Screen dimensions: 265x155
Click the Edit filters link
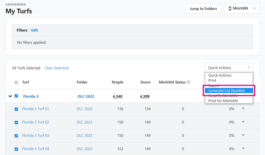click(35, 30)
